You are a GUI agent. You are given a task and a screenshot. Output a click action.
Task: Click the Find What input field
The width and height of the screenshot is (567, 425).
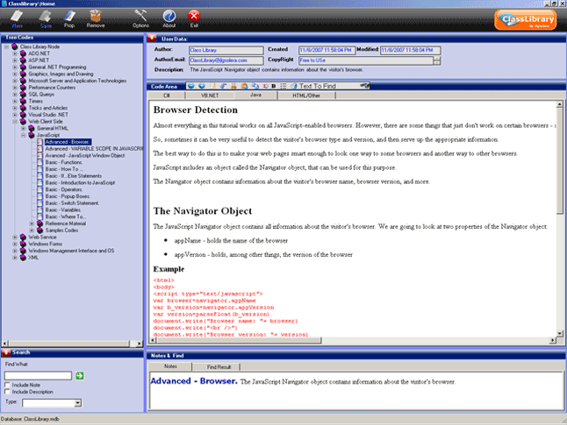[38, 376]
